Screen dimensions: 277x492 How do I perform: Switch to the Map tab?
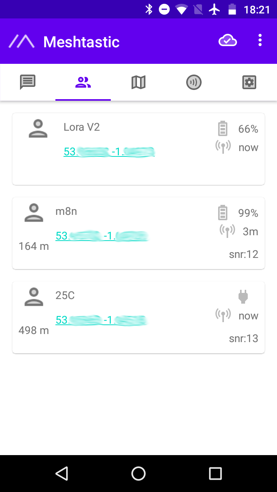pos(138,82)
